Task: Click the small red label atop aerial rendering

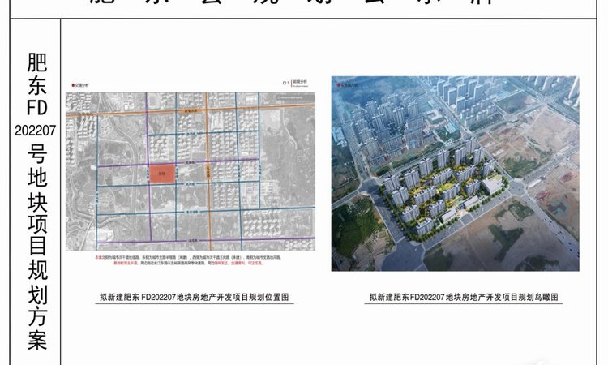Action: pyautogui.click(x=347, y=84)
